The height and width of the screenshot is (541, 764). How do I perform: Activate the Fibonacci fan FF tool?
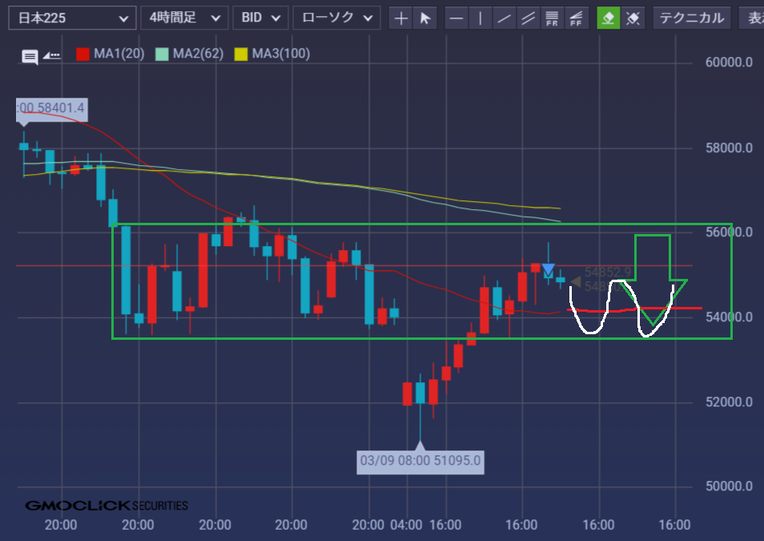coord(576,18)
